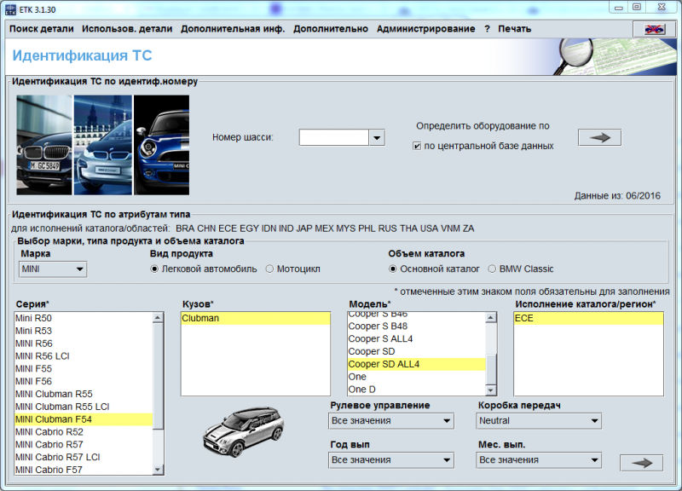This screenshot has height=491, width=682.
Task: Click down arrow of Серия list scrollbar
Action: click(x=158, y=469)
